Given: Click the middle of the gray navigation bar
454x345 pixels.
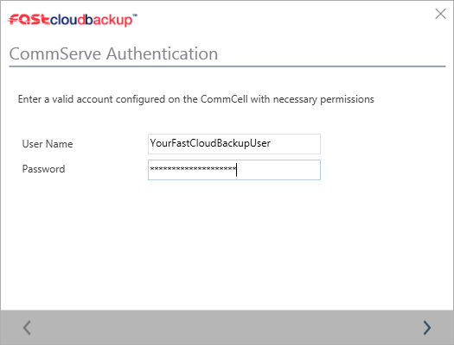Looking at the screenshot, I should [x=227, y=328].
